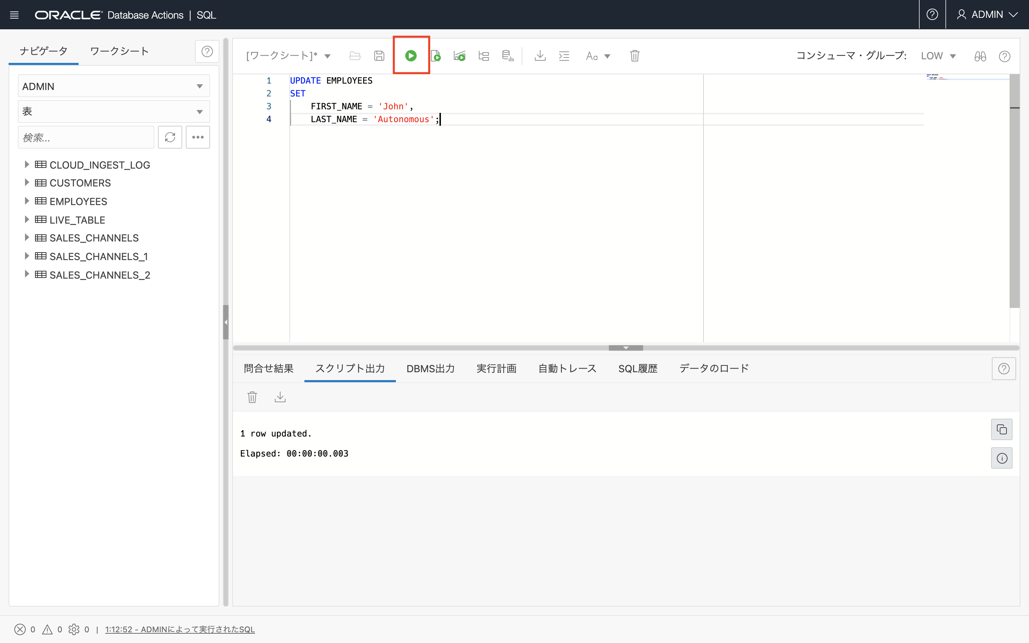This screenshot has width=1029, height=643.
Task: Switch to the ワークシート tab
Action: tap(119, 51)
